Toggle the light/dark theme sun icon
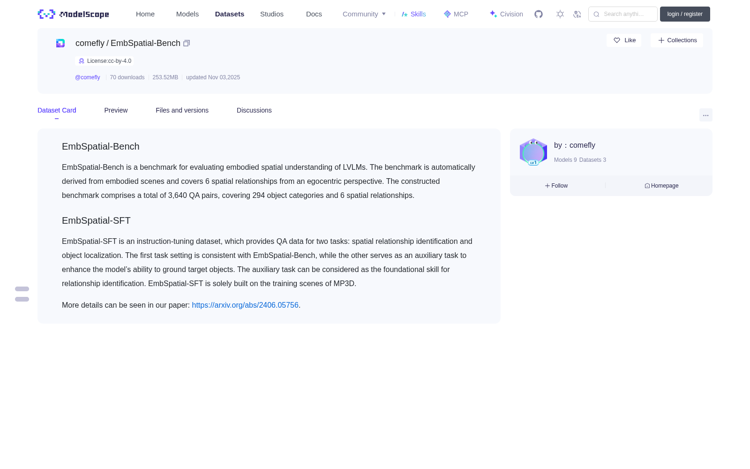 (x=560, y=14)
